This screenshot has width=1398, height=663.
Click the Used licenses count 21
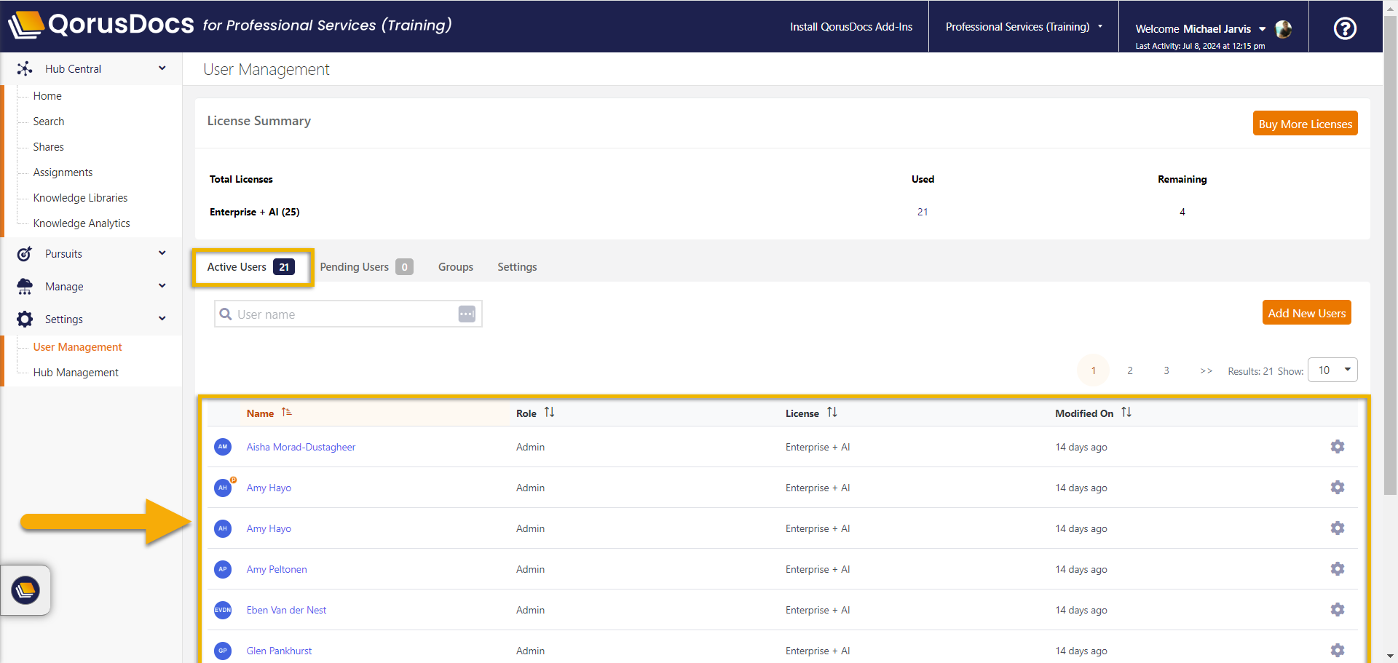923,212
